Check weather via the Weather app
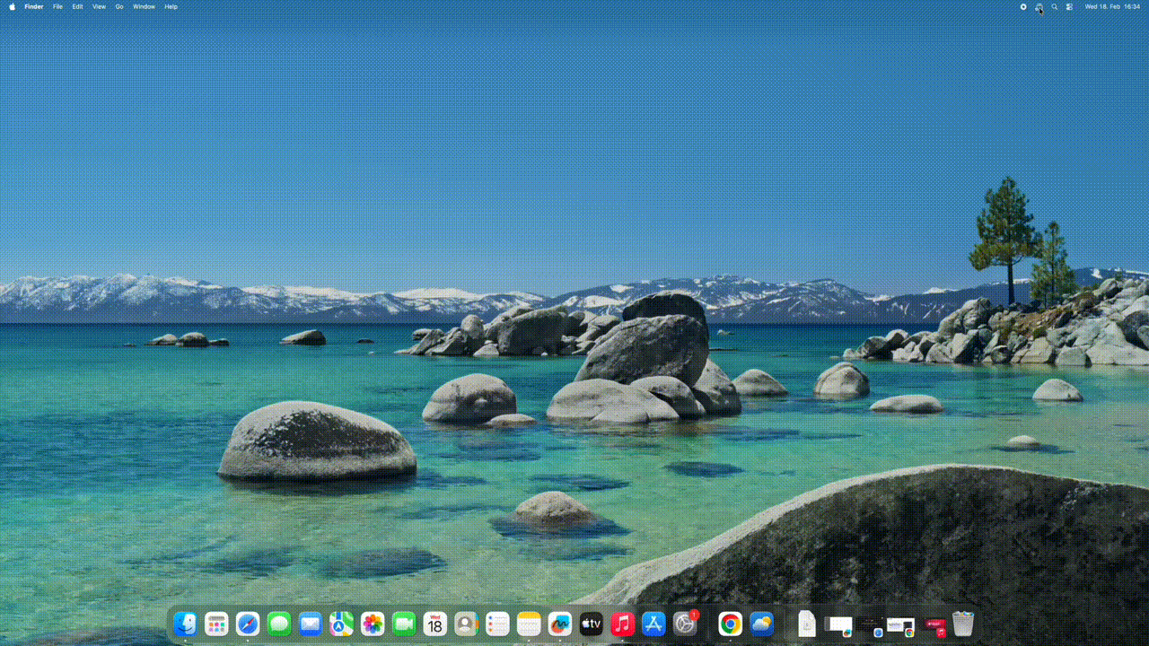The image size is (1149, 646). coord(760,624)
